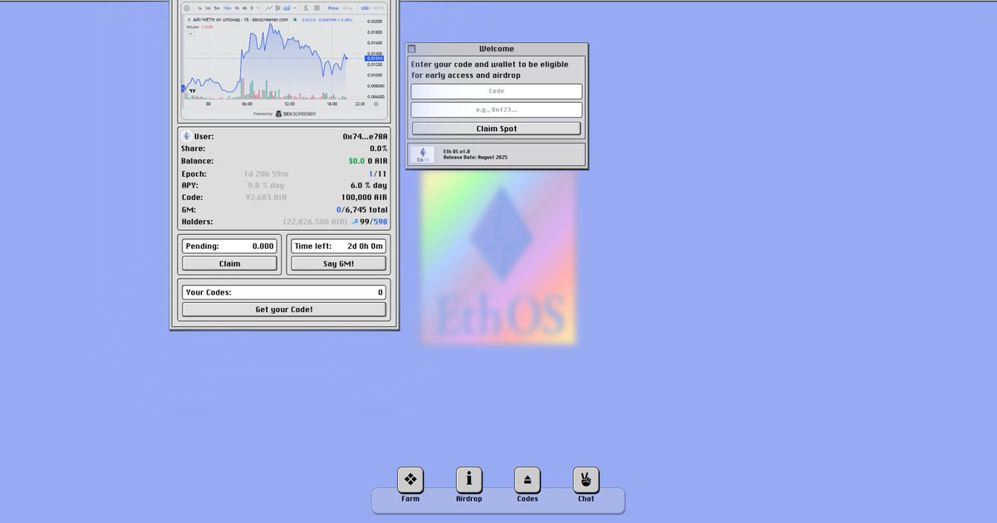Click the EthOS logo in the Welcome window
This screenshot has height=523, width=997.
tap(424, 154)
